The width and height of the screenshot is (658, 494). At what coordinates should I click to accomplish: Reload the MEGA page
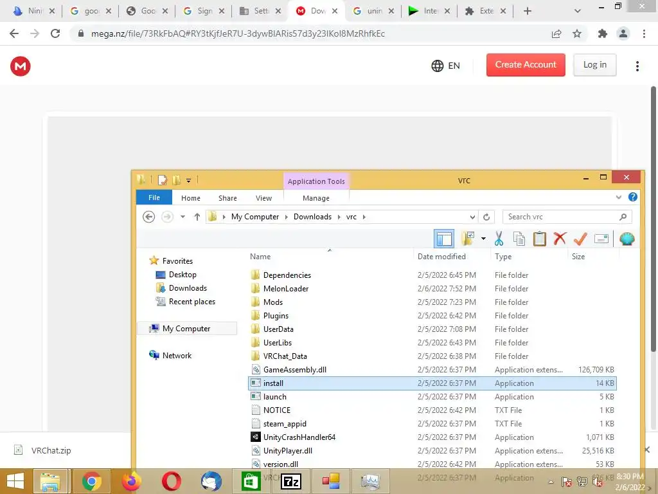tap(55, 33)
